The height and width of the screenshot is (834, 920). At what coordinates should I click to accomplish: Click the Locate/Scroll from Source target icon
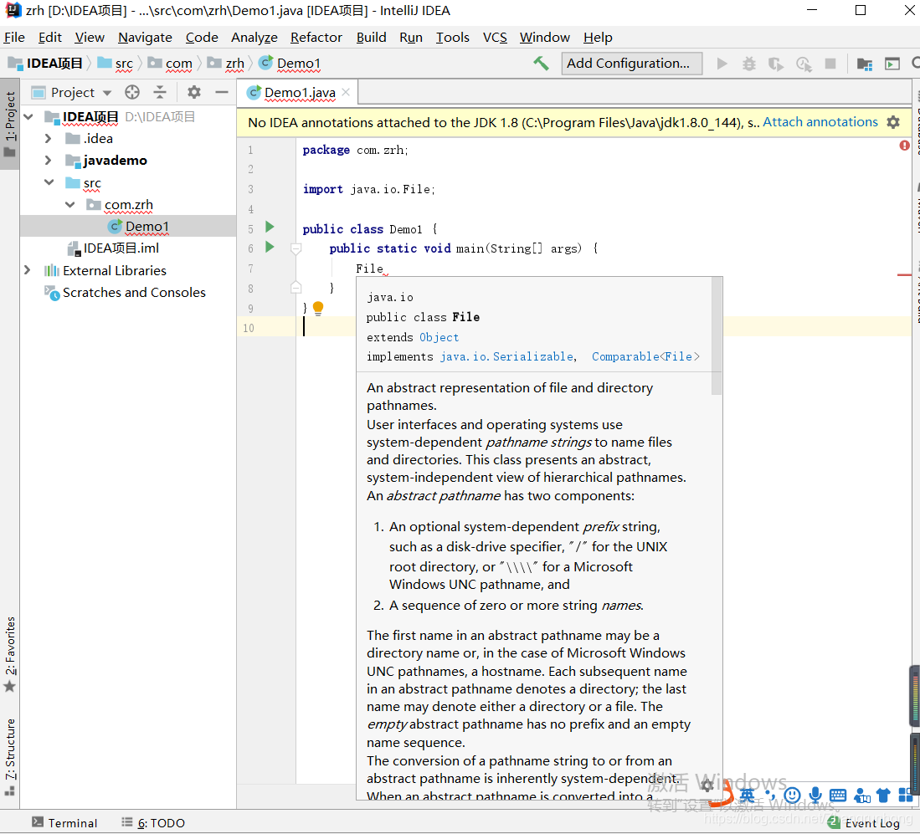tap(132, 92)
